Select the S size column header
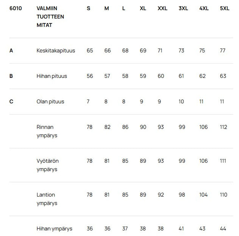The image size is (239, 236). point(89,8)
